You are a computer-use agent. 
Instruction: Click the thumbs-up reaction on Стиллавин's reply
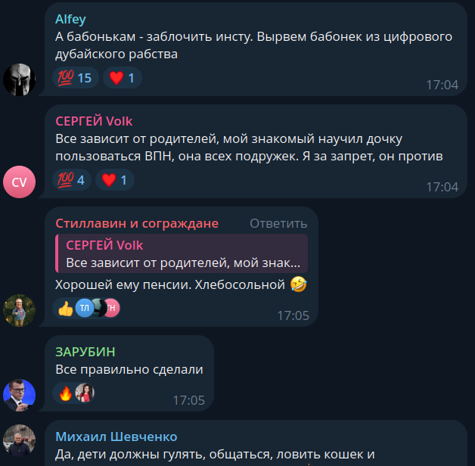(x=66, y=308)
